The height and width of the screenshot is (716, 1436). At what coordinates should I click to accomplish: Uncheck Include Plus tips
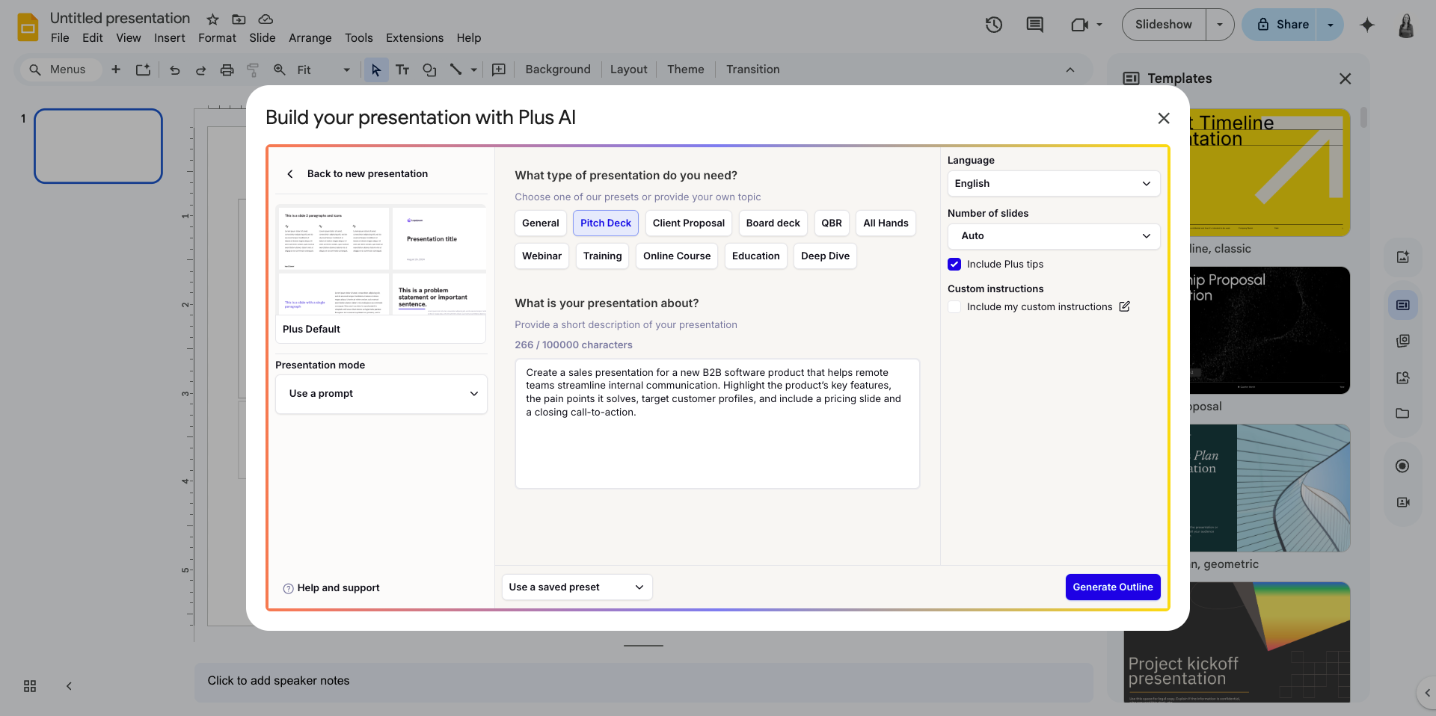coord(954,264)
